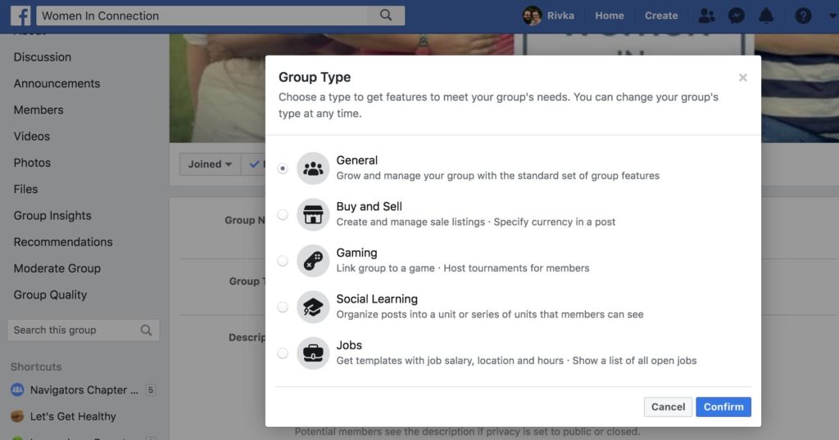Open the Messenger icon

pyautogui.click(x=736, y=16)
